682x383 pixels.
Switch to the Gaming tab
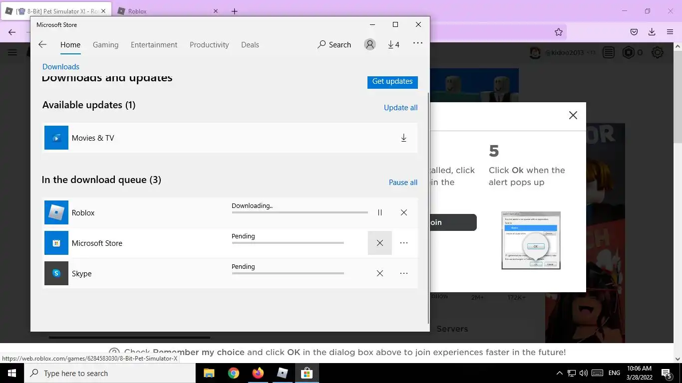coord(106,44)
